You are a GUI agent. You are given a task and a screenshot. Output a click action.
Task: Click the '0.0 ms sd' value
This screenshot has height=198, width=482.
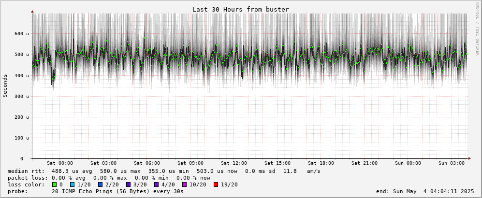pos(261,171)
